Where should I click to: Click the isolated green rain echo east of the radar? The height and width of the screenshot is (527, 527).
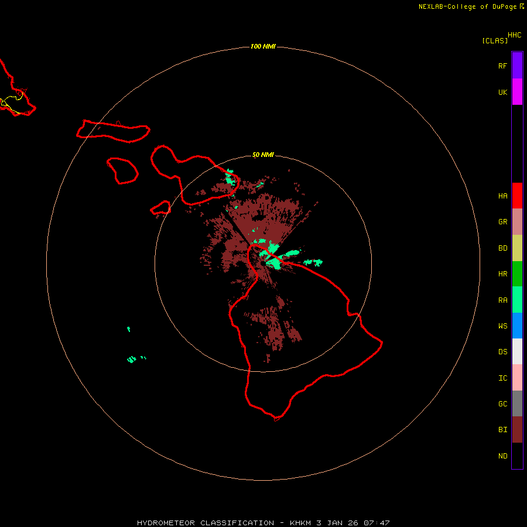click(x=313, y=262)
